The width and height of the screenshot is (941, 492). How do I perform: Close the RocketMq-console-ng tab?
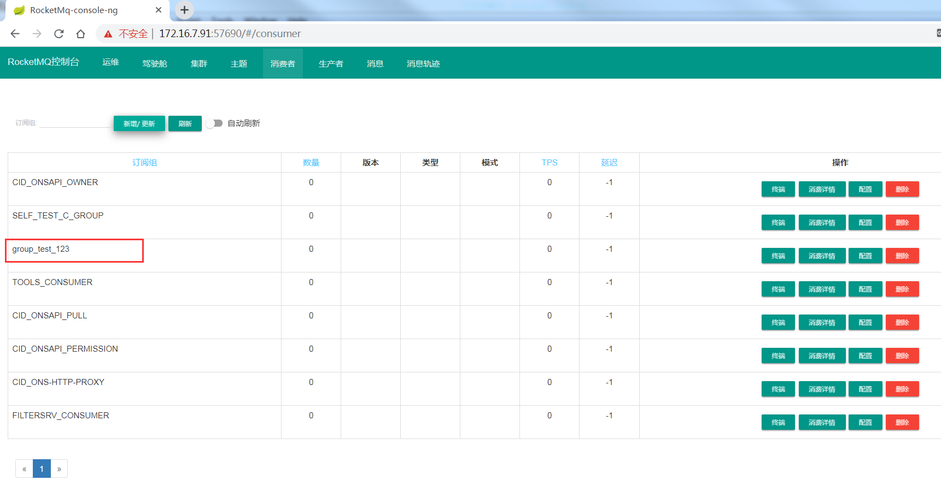click(x=159, y=10)
